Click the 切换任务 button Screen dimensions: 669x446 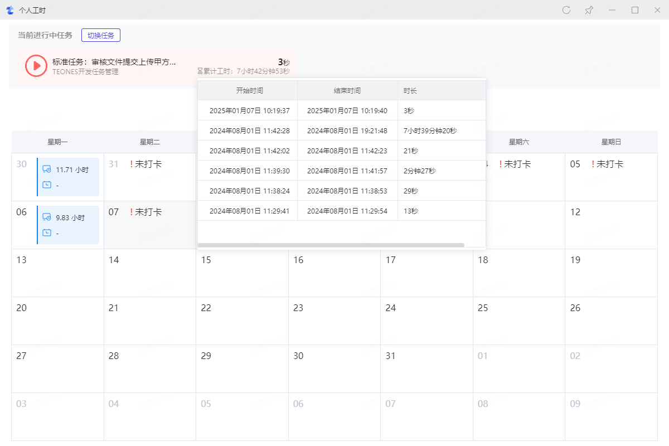pyautogui.click(x=101, y=35)
